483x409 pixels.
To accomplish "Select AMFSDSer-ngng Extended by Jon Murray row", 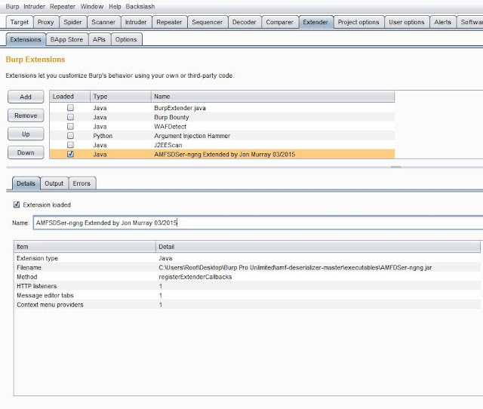I will tap(222, 154).
